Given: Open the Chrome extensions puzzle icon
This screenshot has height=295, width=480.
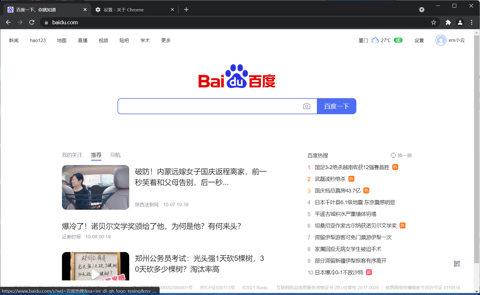Looking at the screenshot, I should click(x=448, y=22).
